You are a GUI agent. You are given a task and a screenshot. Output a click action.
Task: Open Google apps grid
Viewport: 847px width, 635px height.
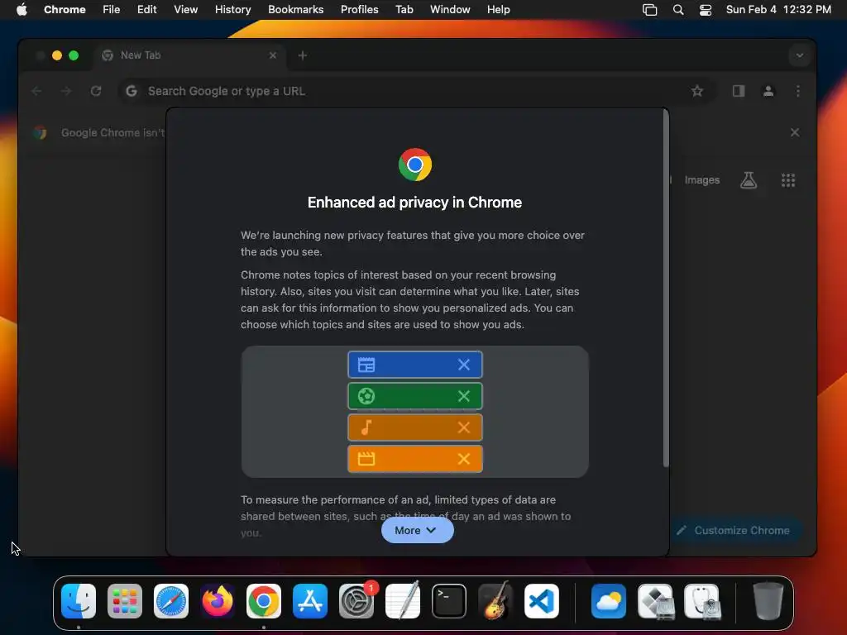click(788, 179)
